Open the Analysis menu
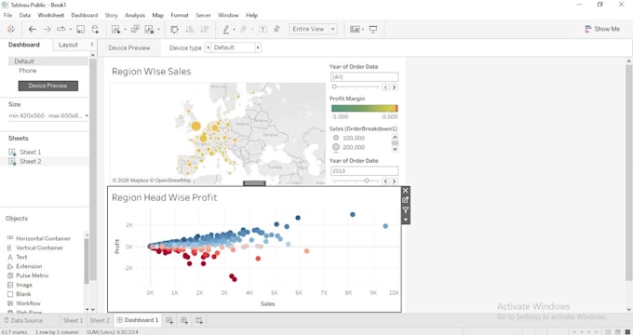Viewport: 633px width, 335px height. tap(135, 15)
